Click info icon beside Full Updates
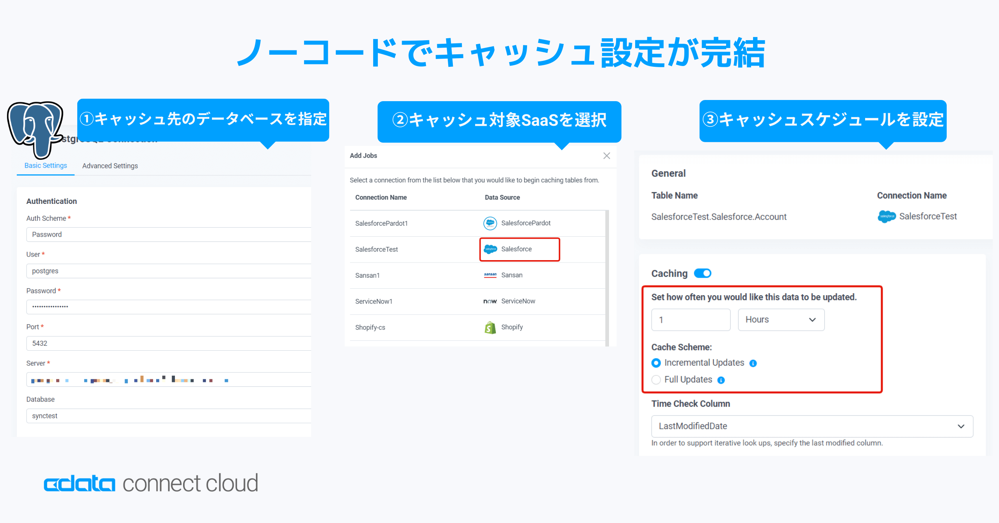This screenshot has width=999, height=523. click(x=721, y=380)
